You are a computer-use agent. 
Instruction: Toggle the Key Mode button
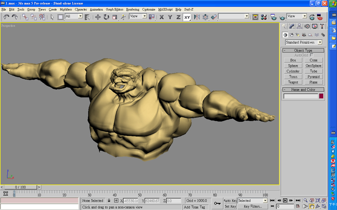[272, 206]
